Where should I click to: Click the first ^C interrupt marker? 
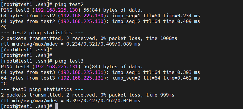(4, 27)
